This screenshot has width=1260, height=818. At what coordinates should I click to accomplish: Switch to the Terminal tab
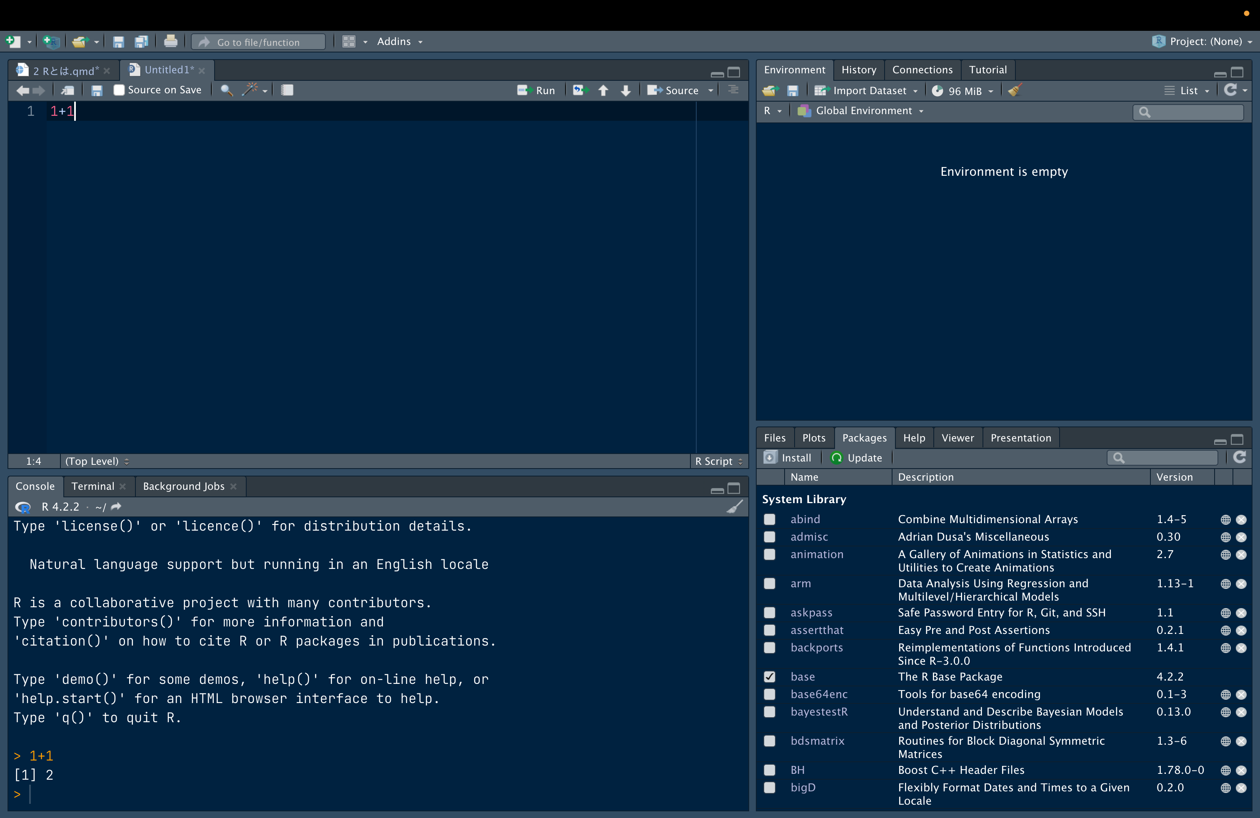[x=92, y=486]
